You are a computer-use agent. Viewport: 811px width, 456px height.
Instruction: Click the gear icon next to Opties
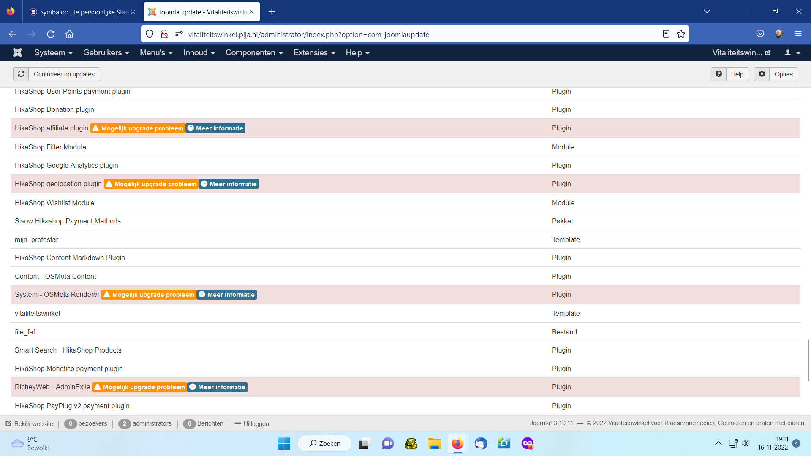click(x=762, y=74)
